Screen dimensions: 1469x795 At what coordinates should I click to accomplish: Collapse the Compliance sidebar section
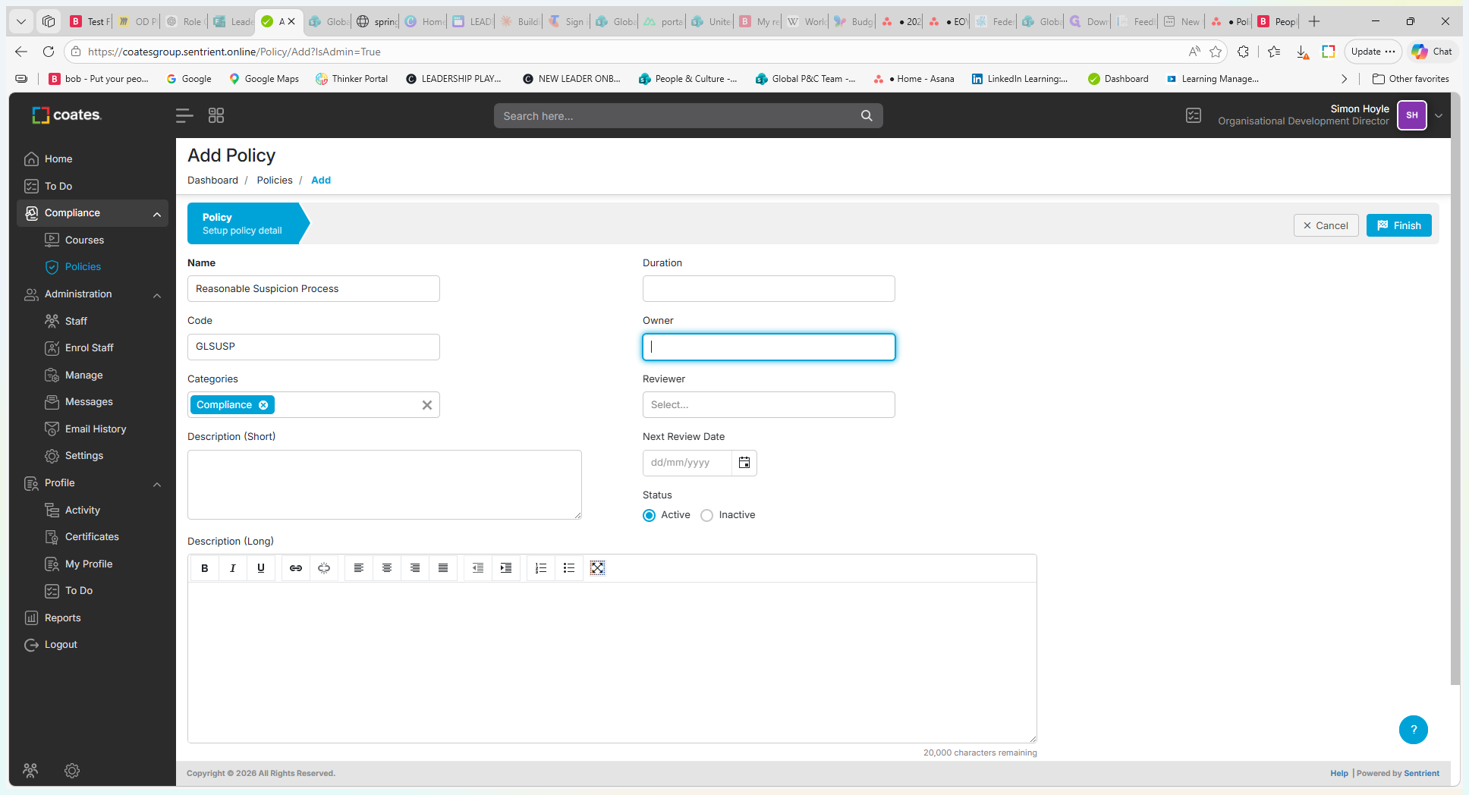[x=157, y=214]
